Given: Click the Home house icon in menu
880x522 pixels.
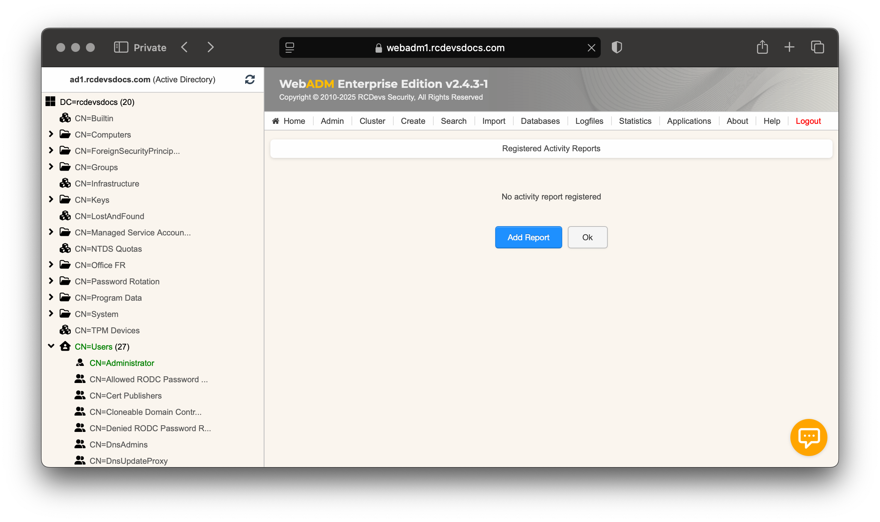Looking at the screenshot, I should (x=276, y=121).
